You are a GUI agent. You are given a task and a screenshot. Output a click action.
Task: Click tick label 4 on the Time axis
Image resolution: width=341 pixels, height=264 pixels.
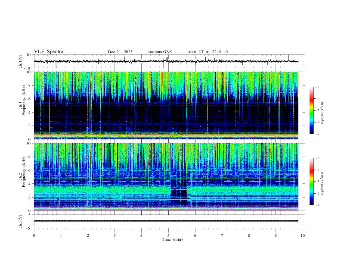click(141, 236)
